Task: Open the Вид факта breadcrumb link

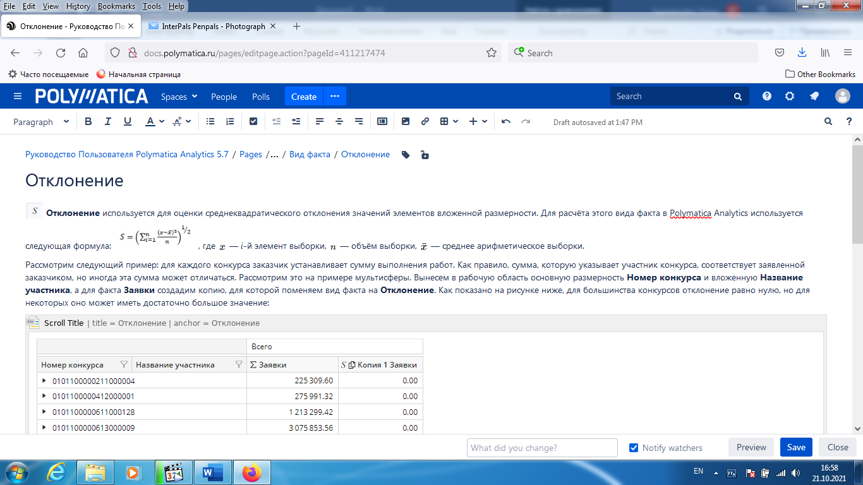Action: pyautogui.click(x=310, y=155)
